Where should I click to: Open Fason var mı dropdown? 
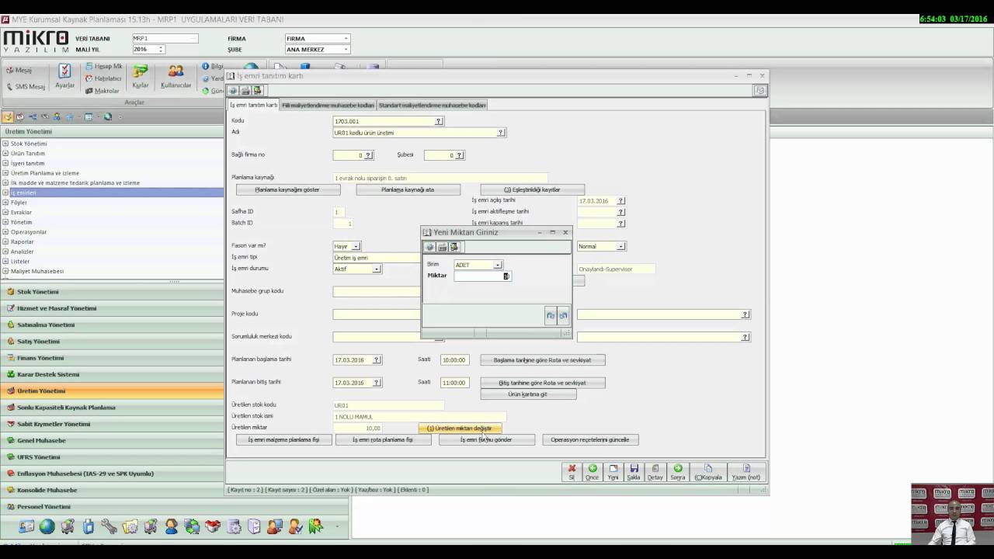[x=356, y=246]
